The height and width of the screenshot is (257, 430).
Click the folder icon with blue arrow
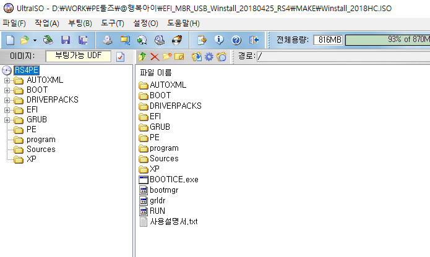click(x=197, y=57)
